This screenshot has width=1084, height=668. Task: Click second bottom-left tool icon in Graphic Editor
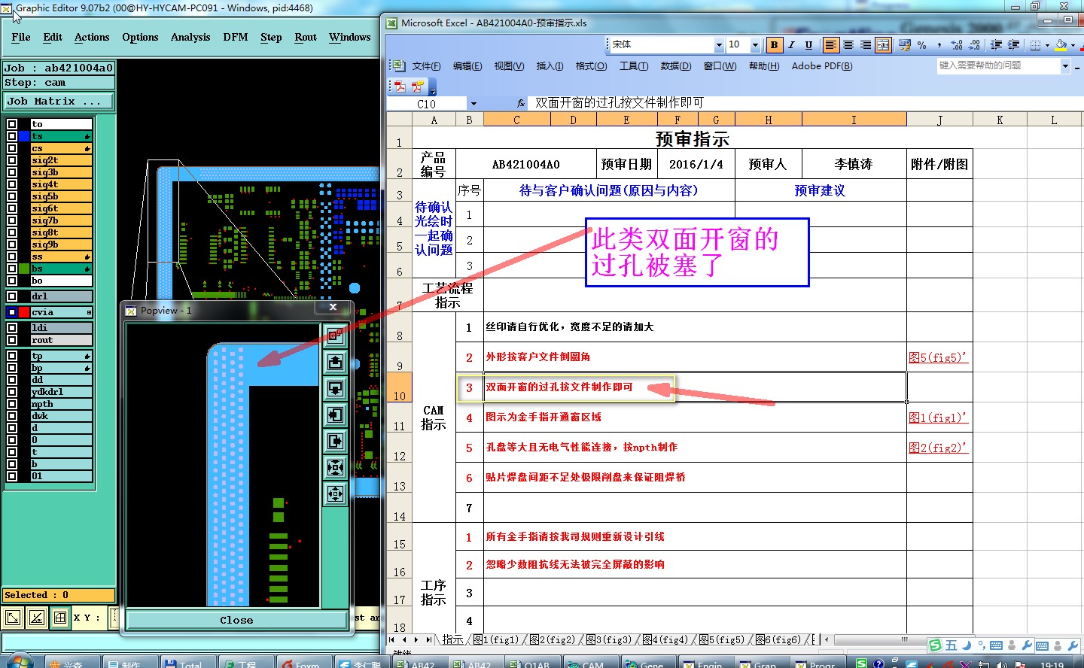[x=37, y=618]
